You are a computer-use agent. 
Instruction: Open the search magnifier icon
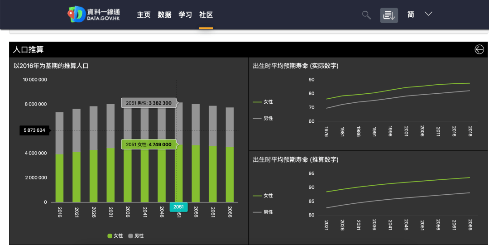click(366, 15)
